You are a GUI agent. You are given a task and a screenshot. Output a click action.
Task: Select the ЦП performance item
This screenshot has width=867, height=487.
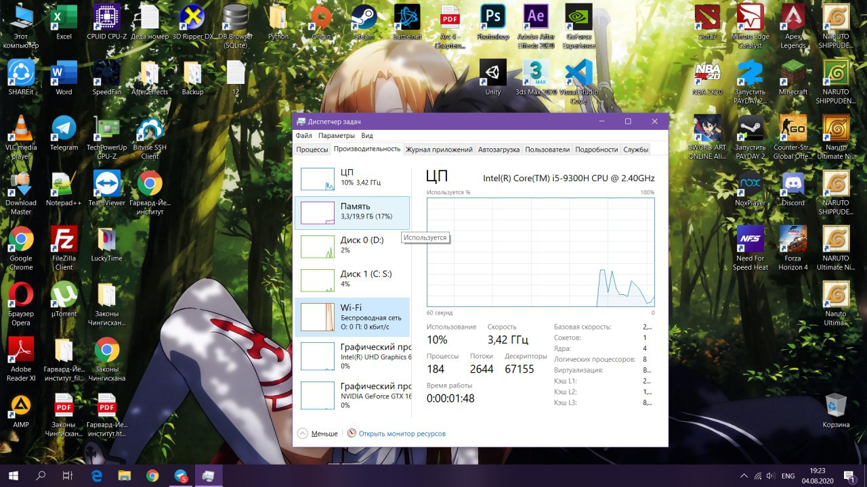(352, 179)
